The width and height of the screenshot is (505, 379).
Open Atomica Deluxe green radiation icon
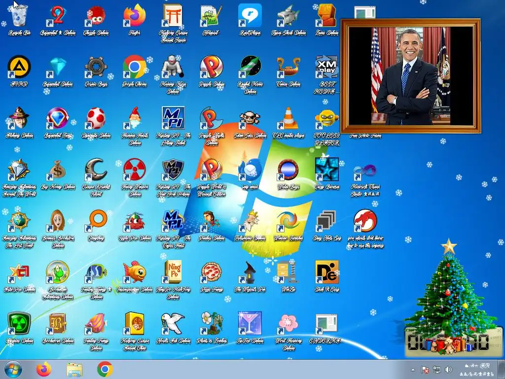(19, 323)
